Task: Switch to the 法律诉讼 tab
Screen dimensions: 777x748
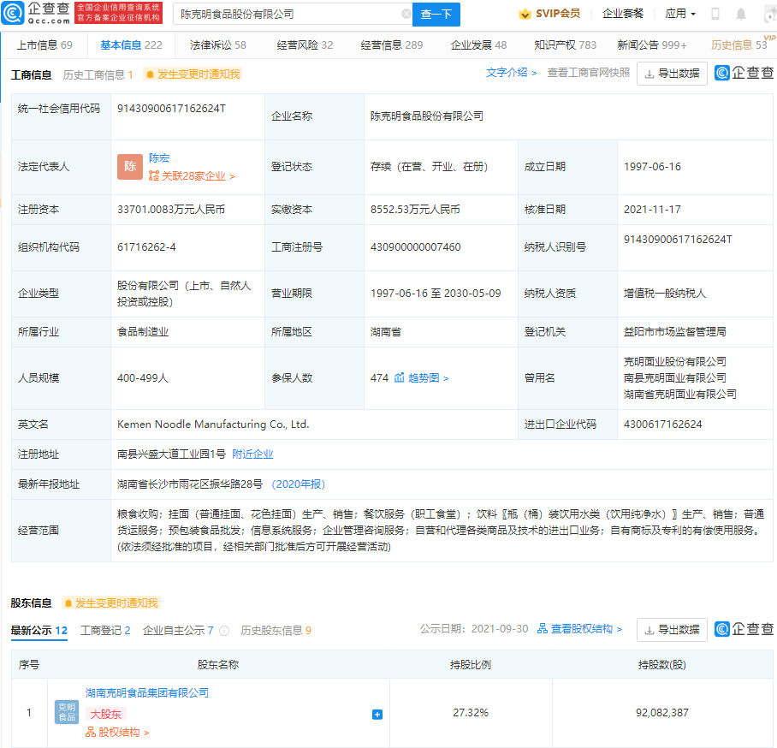Action: pyautogui.click(x=218, y=45)
